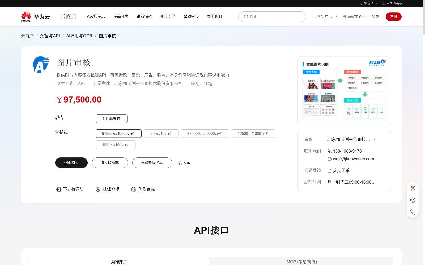This screenshot has height=265, width=425.
Task: Click the 提交工单 edit icon
Action: pos(330,171)
